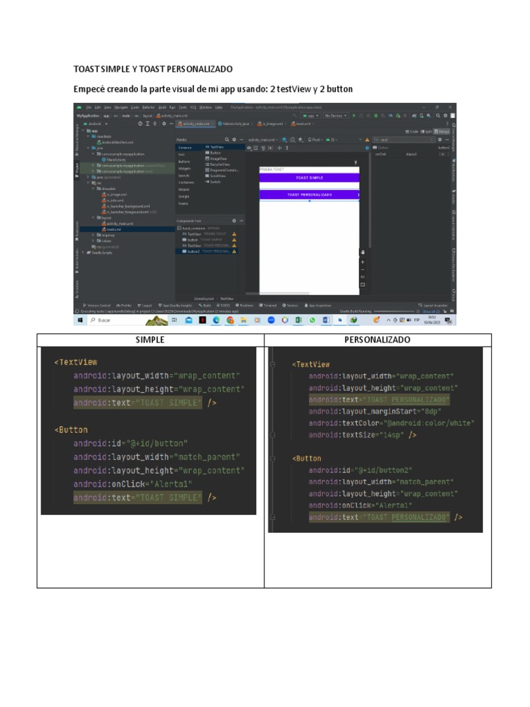Switch editor to Code view mode
Image resolution: width=530 pixels, height=707 pixels.
(x=412, y=131)
